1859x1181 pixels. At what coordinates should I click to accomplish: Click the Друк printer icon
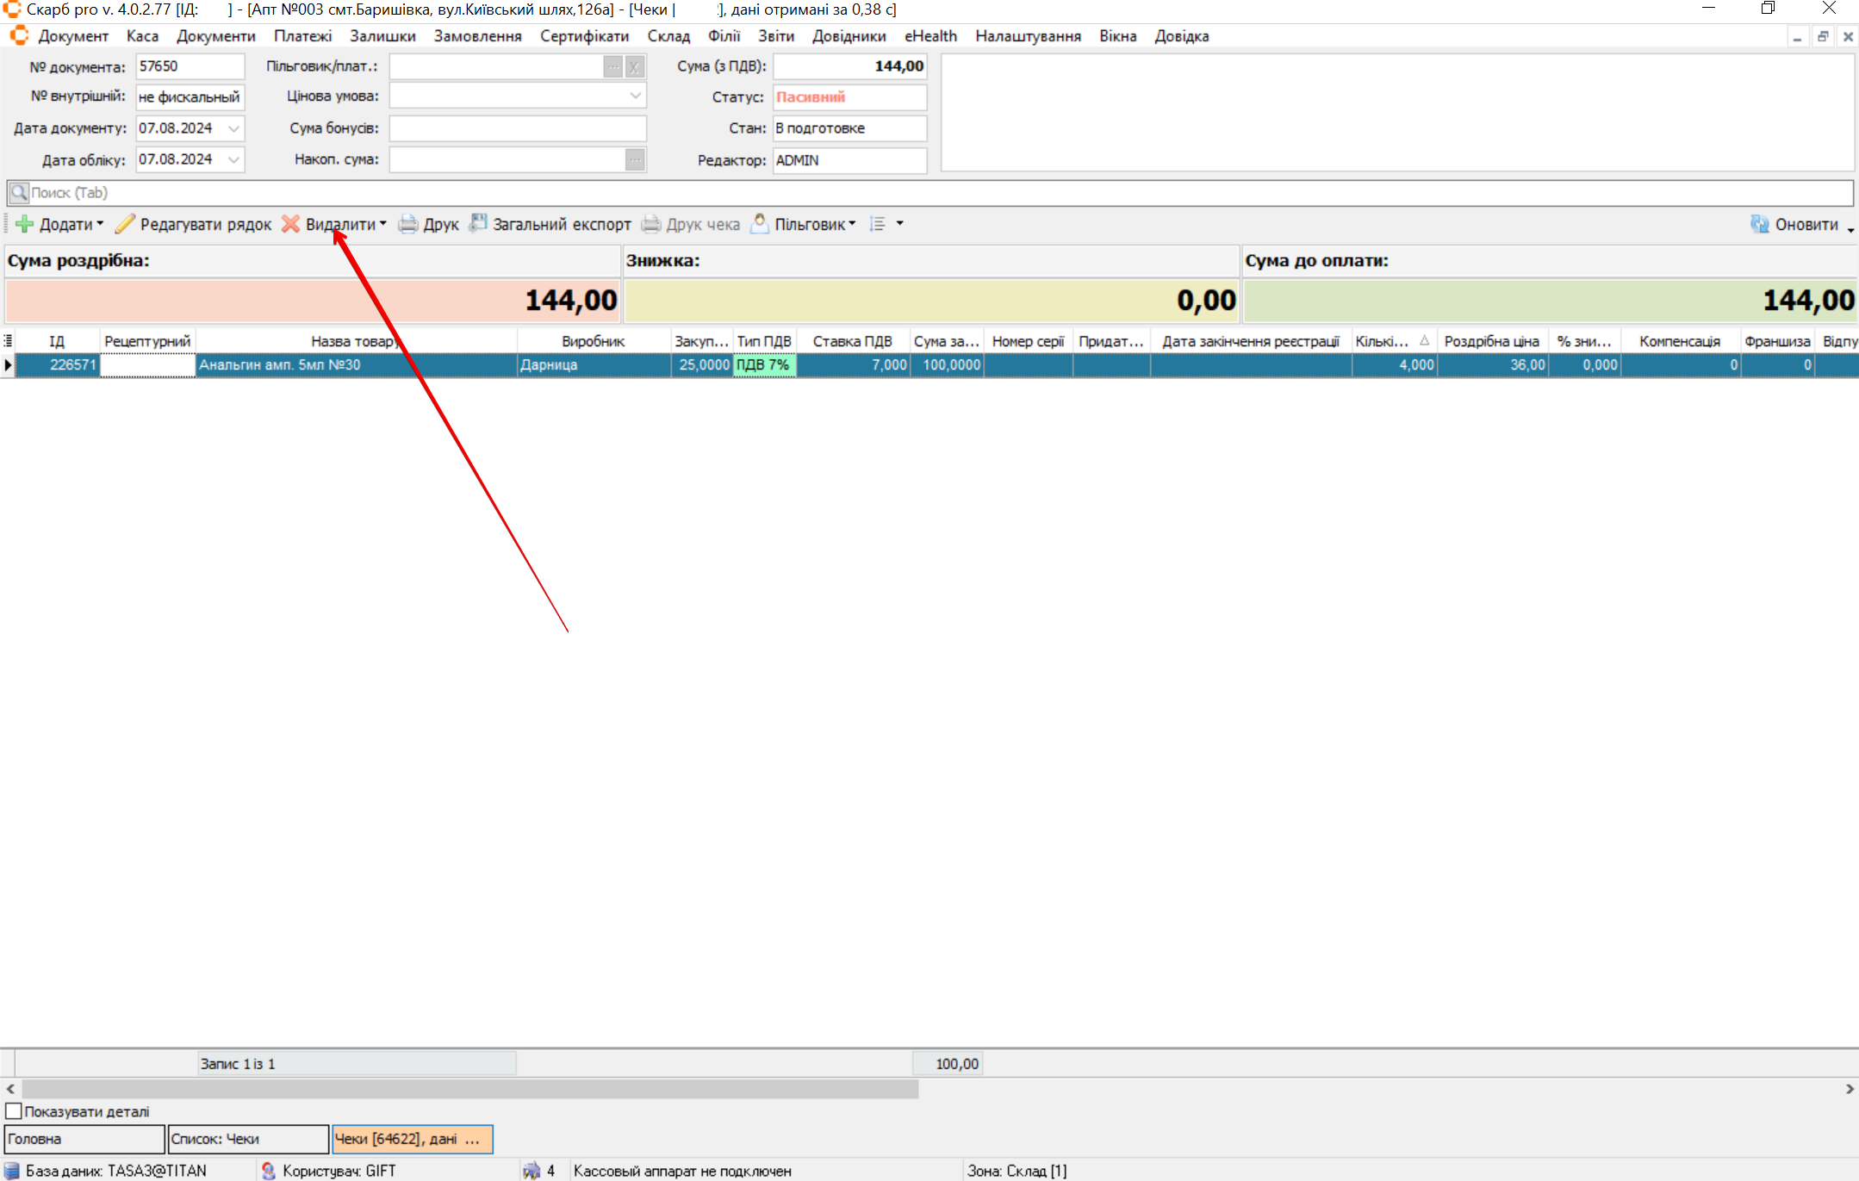point(407,224)
